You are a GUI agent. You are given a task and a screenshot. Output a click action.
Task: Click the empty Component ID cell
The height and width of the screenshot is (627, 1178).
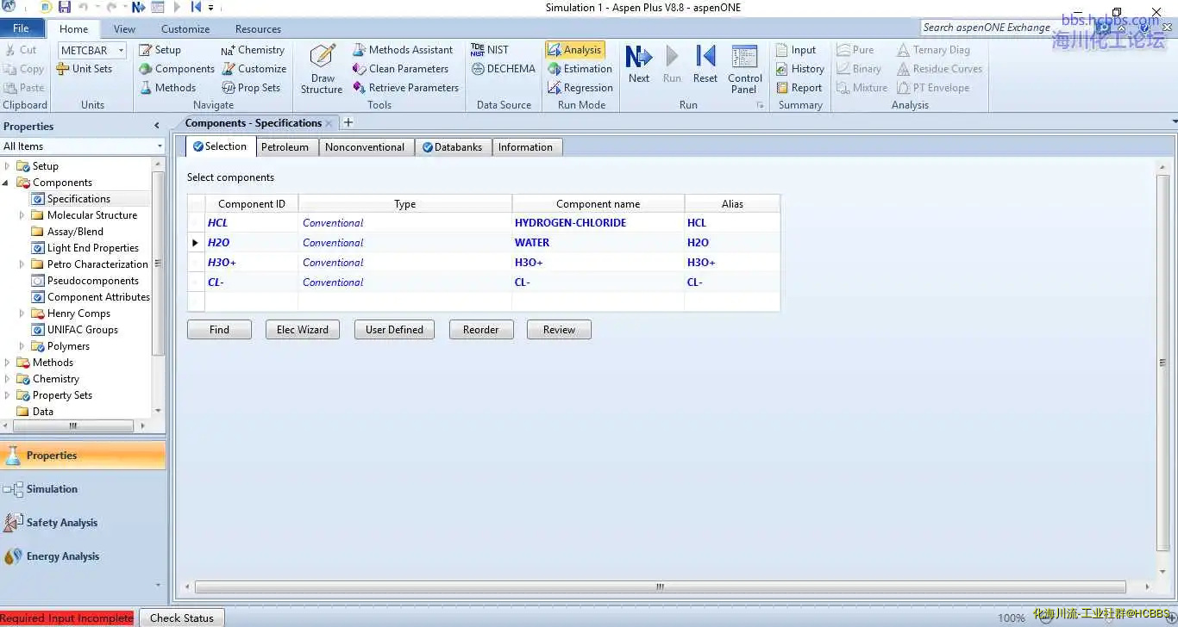[251, 302]
